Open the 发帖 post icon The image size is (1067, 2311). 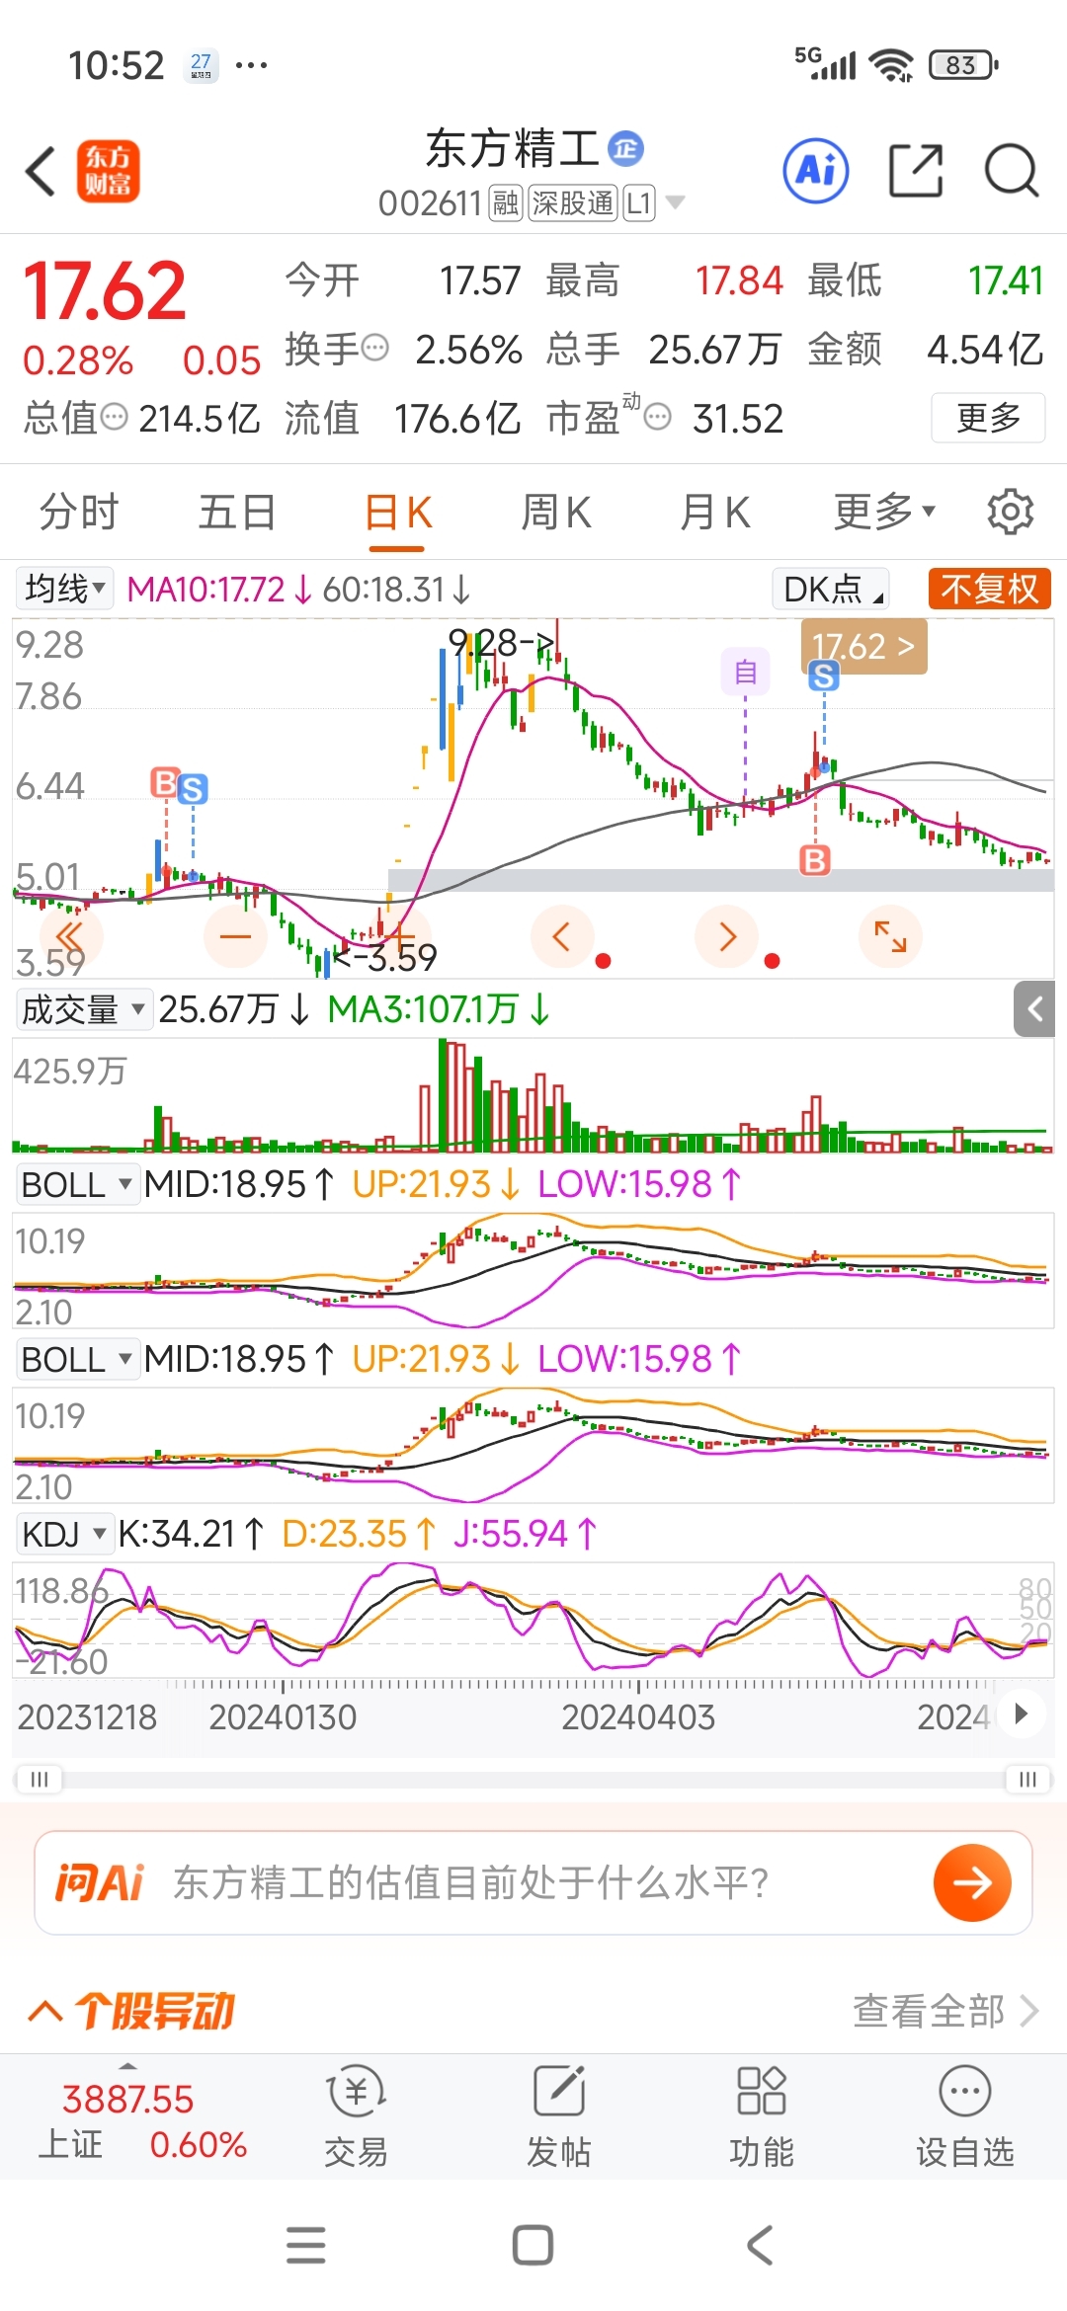point(559,2116)
